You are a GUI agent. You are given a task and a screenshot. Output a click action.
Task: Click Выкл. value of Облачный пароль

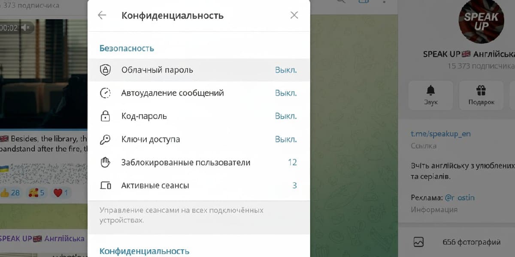pos(286,70)
